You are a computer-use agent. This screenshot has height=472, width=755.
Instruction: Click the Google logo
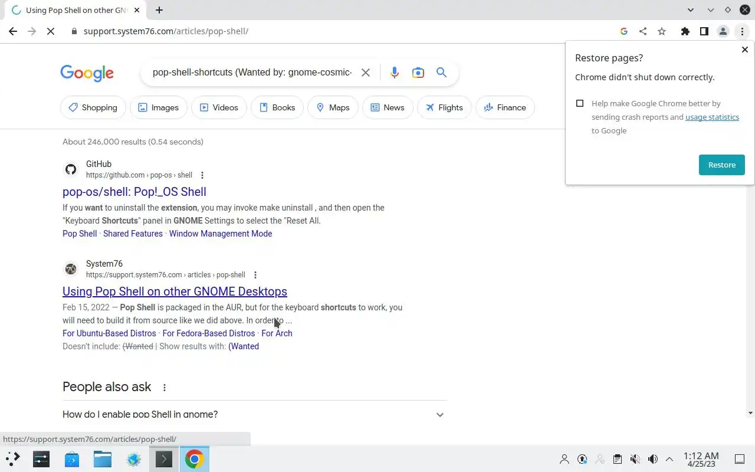coord(87,73)
